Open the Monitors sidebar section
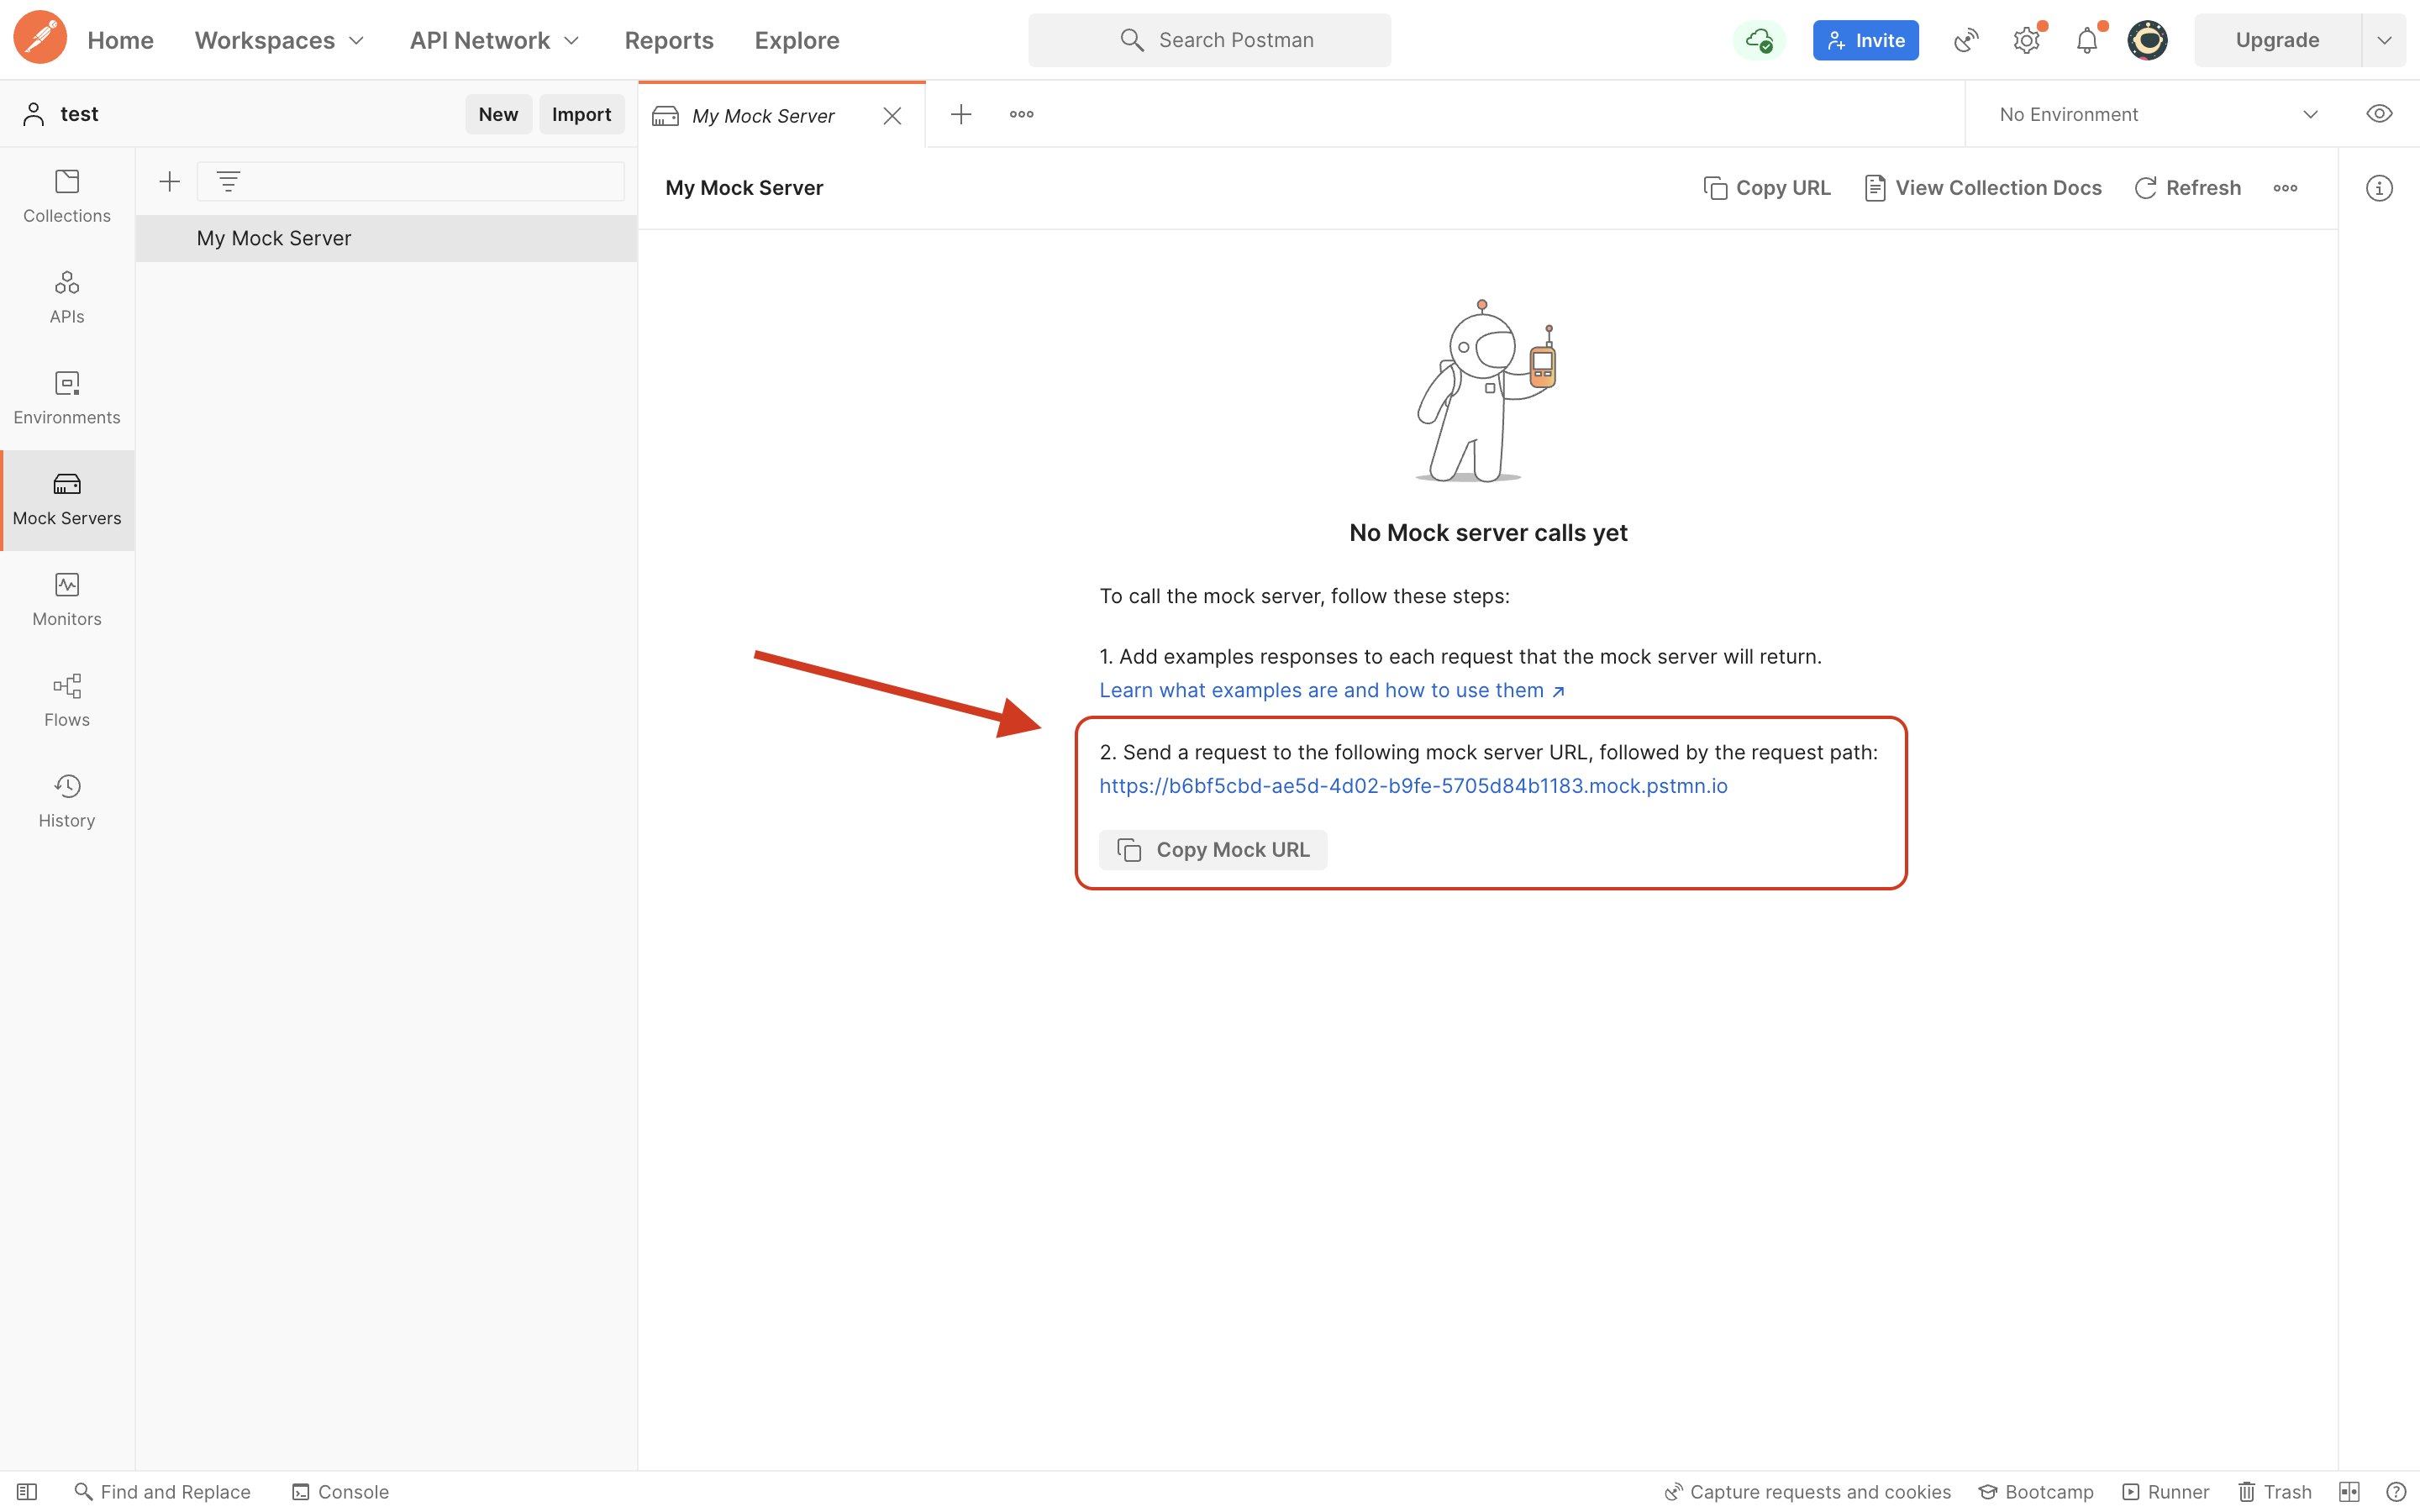Image resolution: width=2420 pixels, height=1512 pixels. coord(66,599)
